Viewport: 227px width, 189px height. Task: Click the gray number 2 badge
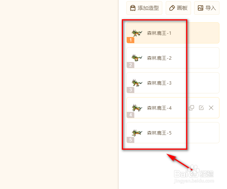(131, 65)
